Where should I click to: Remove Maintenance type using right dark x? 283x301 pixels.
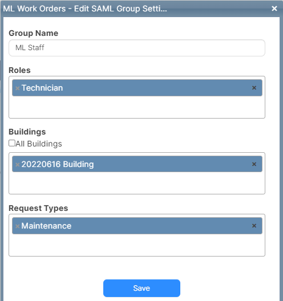pyautogui.click(x=254, y=226)
